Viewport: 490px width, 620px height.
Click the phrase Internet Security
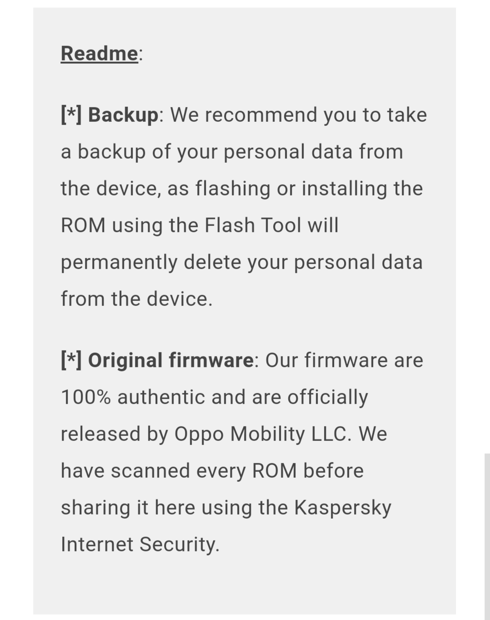tap(140, 544)
